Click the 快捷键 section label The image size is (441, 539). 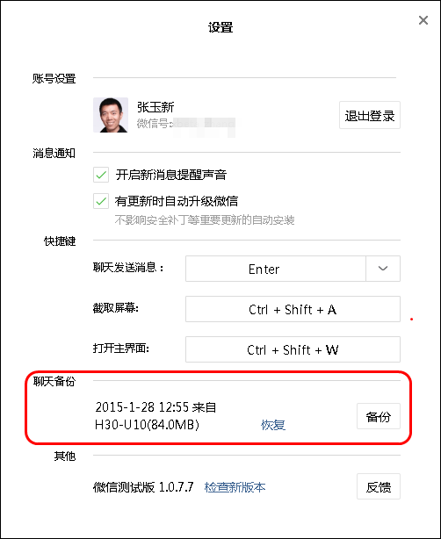(60, 241)
